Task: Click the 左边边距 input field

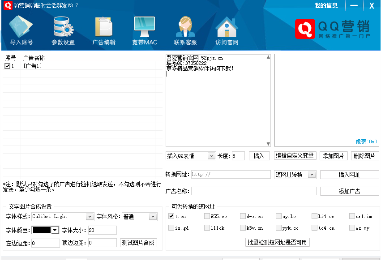Action: 45,243
